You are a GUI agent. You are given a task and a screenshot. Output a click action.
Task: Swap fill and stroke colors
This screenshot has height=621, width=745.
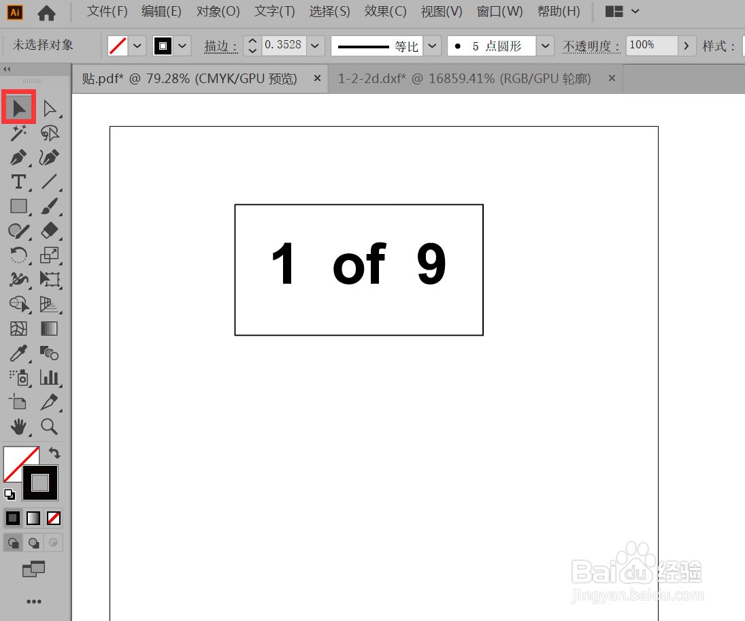[x=54, y=453]
